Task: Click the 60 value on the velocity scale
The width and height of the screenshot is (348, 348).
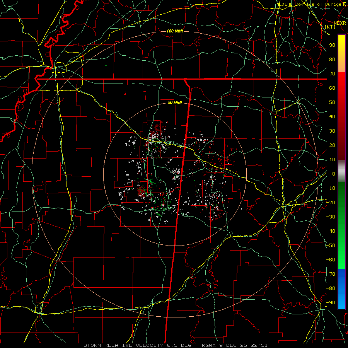Action: point(332,88)
